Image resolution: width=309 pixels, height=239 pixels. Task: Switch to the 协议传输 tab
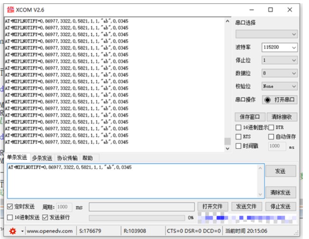click(x=67, y=158)
